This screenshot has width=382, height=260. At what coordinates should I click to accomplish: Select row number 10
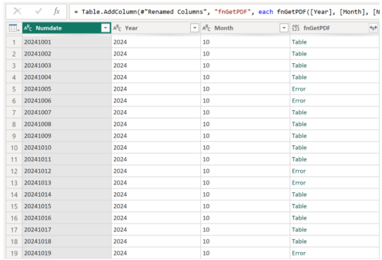click(12, 148)
